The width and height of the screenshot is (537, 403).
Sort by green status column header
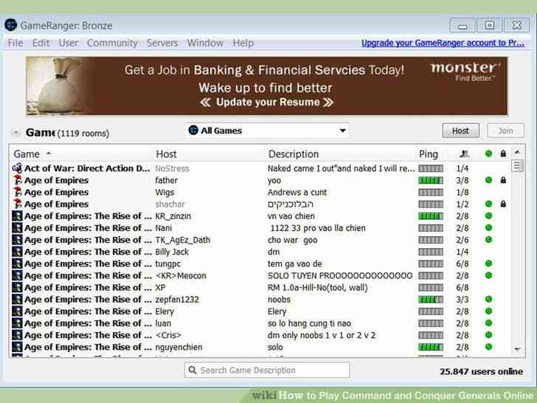point(489,154)
